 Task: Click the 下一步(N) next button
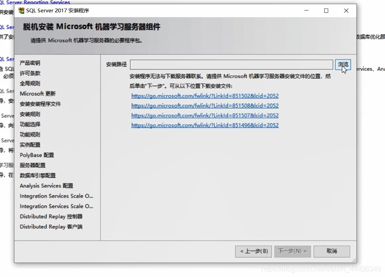pyautogui.click(x=292, y=251)
